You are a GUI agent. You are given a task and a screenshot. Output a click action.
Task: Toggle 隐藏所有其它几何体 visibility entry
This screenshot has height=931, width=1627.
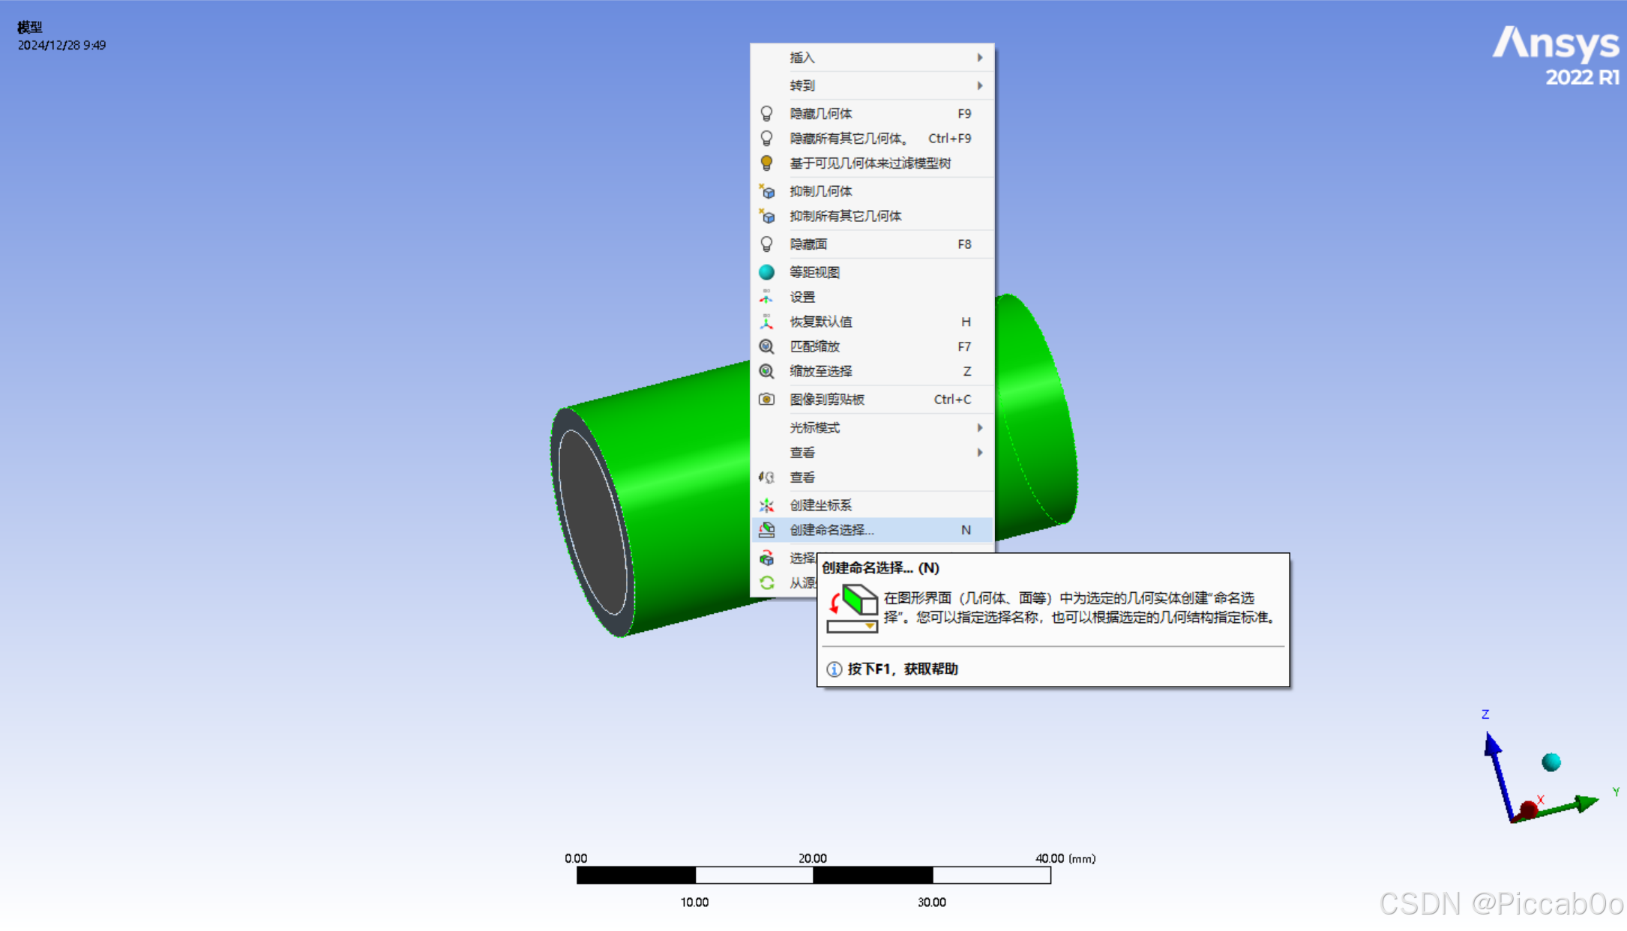point(849,139)
